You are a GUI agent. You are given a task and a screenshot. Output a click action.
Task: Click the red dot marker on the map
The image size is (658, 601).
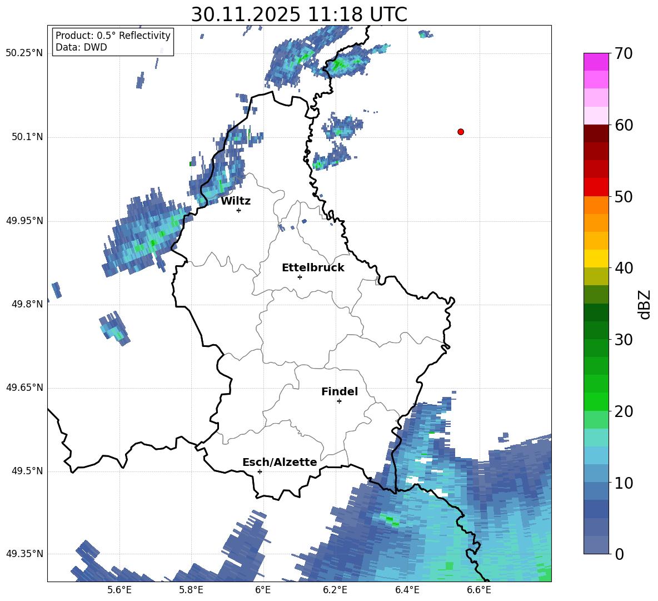461,132
